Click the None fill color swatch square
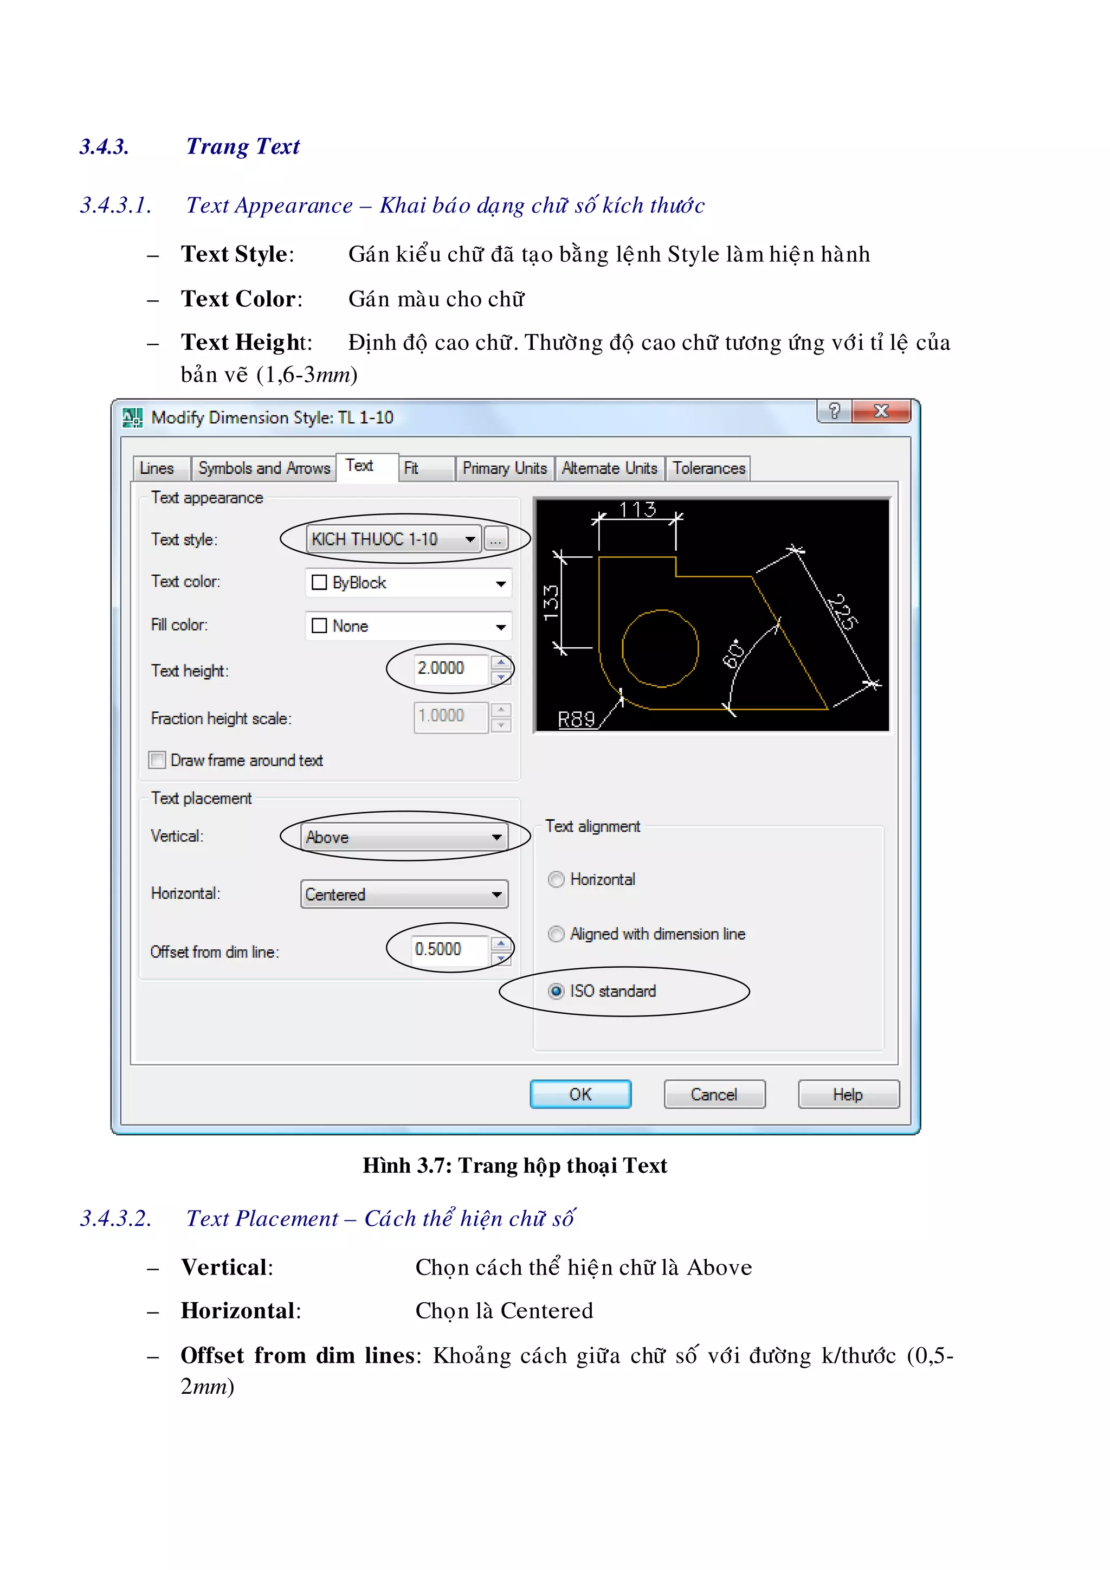Viewport: 1110px width, 1570px height. pyautogui.click(x=319, y=626)
